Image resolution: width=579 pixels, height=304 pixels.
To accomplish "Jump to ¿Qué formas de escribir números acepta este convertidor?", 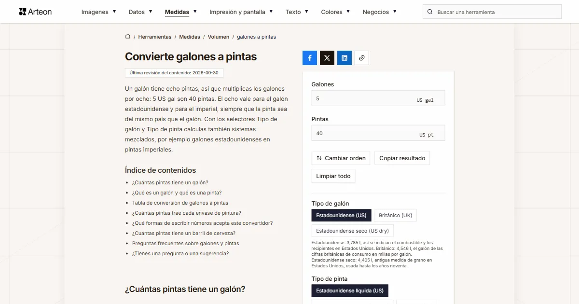I will pos(203,223).
